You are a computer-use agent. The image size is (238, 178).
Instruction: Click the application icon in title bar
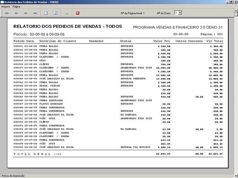3,2
